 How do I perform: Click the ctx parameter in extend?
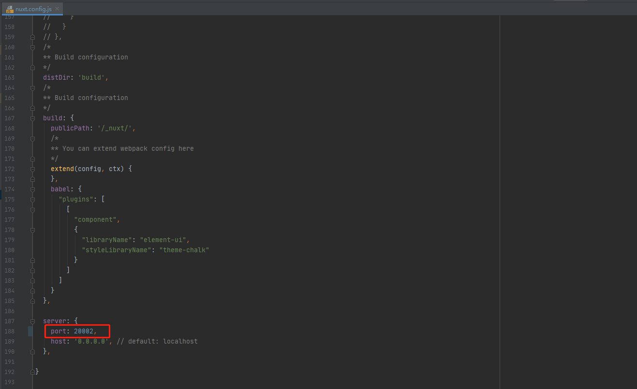115,169
